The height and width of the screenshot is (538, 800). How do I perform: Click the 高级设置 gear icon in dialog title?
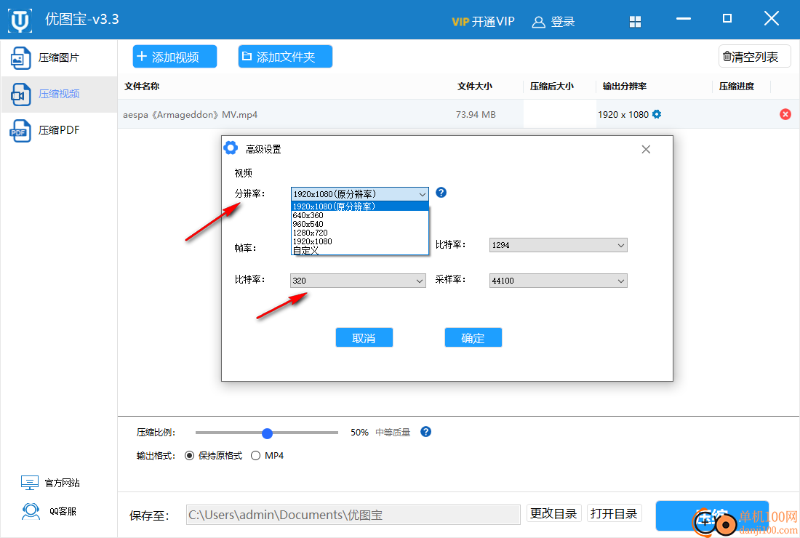pyautogui.click(x=231, y=148)
